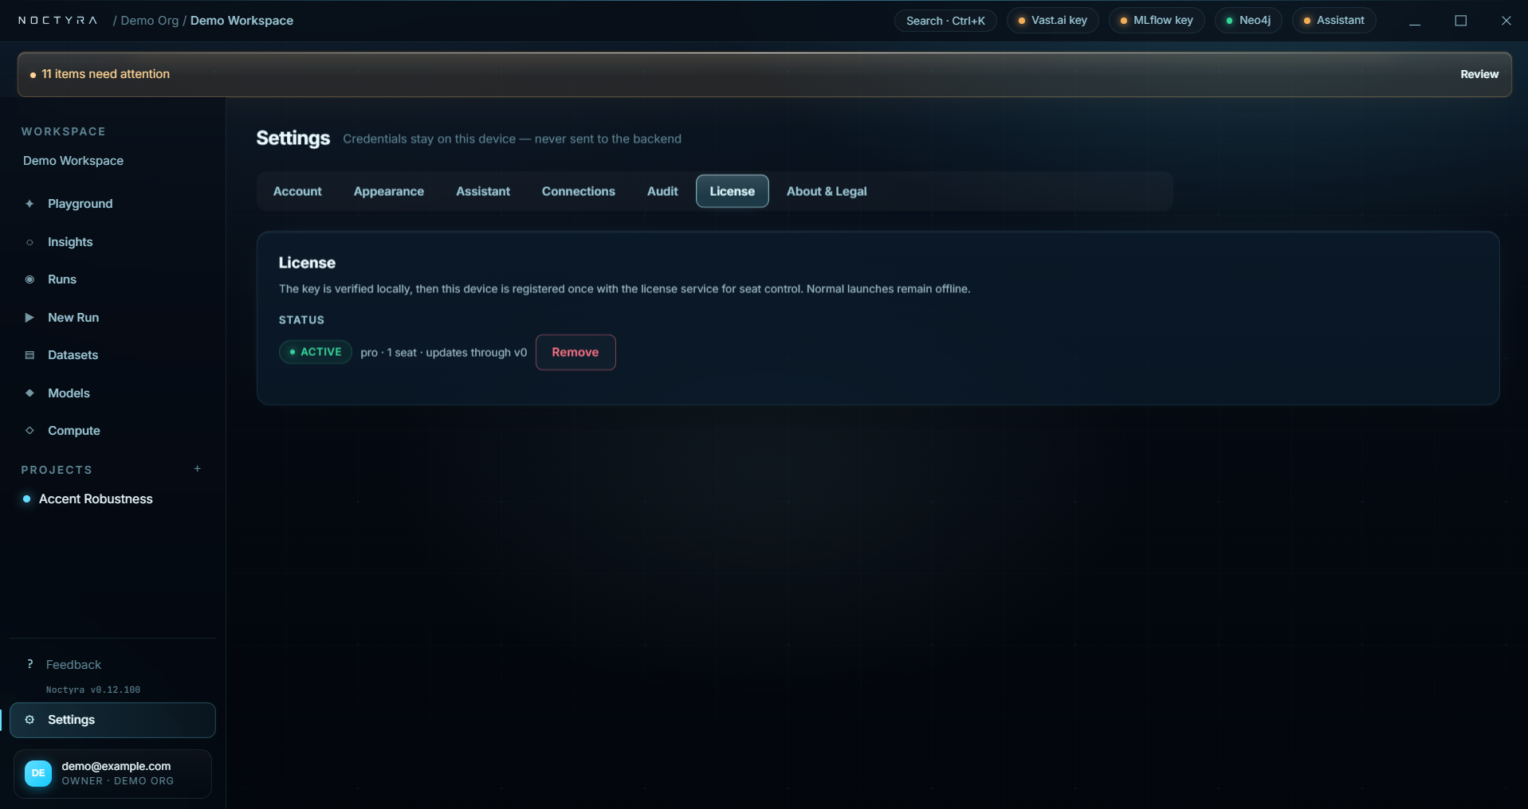The image size is (1528, 809).
Task: Click Demo Org in the breadcrumb
Action: [150, 21]
